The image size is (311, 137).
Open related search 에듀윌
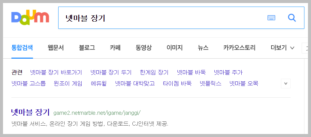(98, 84)
